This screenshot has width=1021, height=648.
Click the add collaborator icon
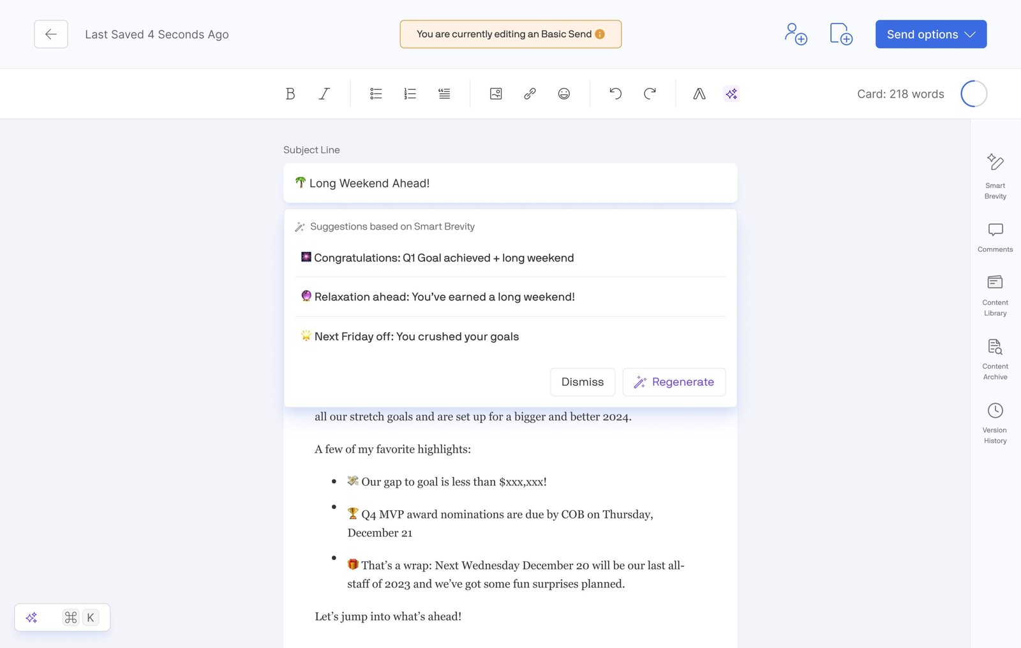click(796, 34)
